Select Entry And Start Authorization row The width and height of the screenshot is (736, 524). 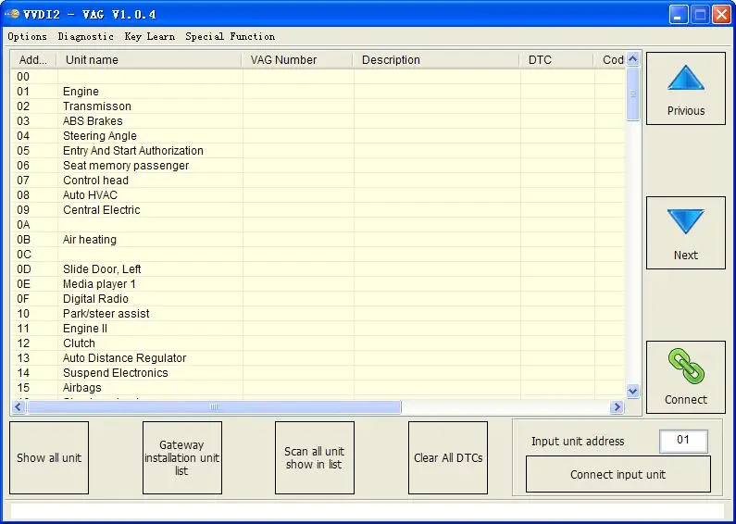tap(318, 151)
